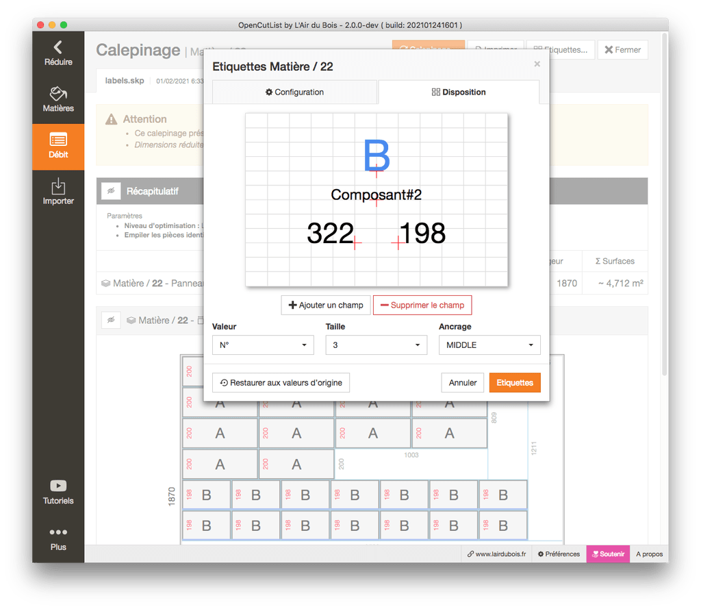Collapse the sidebar with Réduire
Screen dimensions: 701x609
[x=58, y=54]
